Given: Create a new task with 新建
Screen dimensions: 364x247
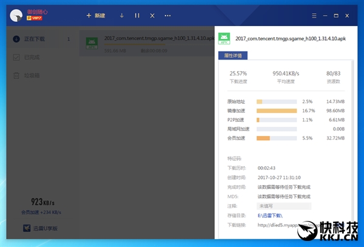Looking at the screenshot, I should 96,16.
